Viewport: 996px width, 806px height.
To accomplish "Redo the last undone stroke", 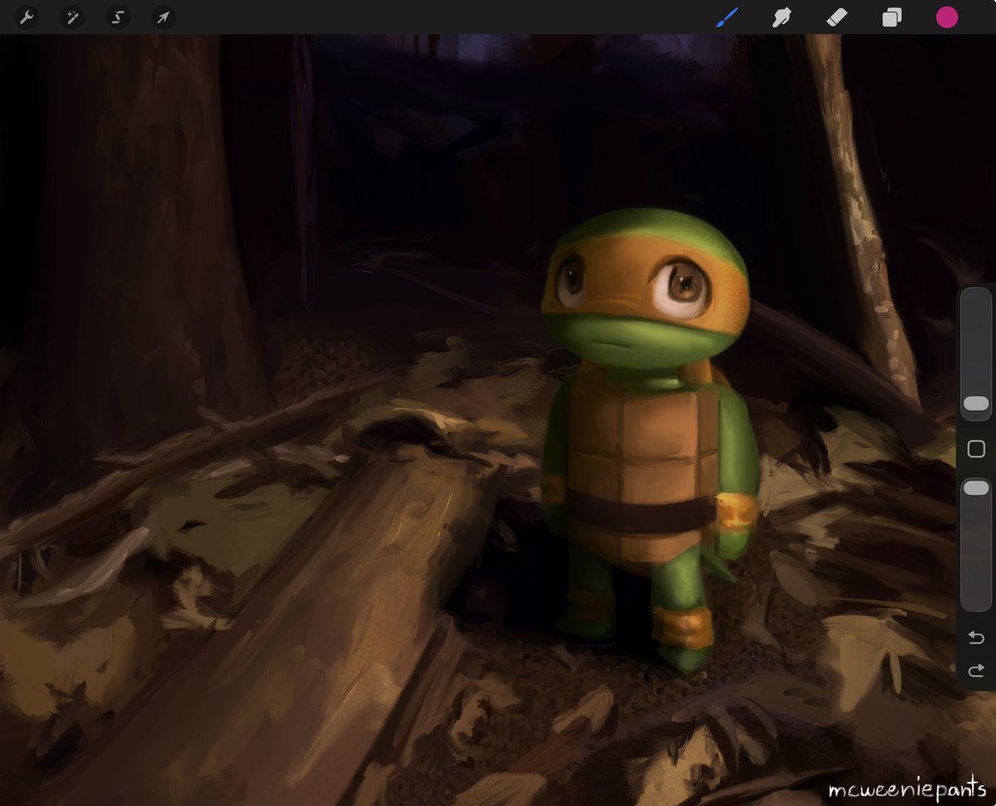I will pyautogui.click(x=976, y=670).
